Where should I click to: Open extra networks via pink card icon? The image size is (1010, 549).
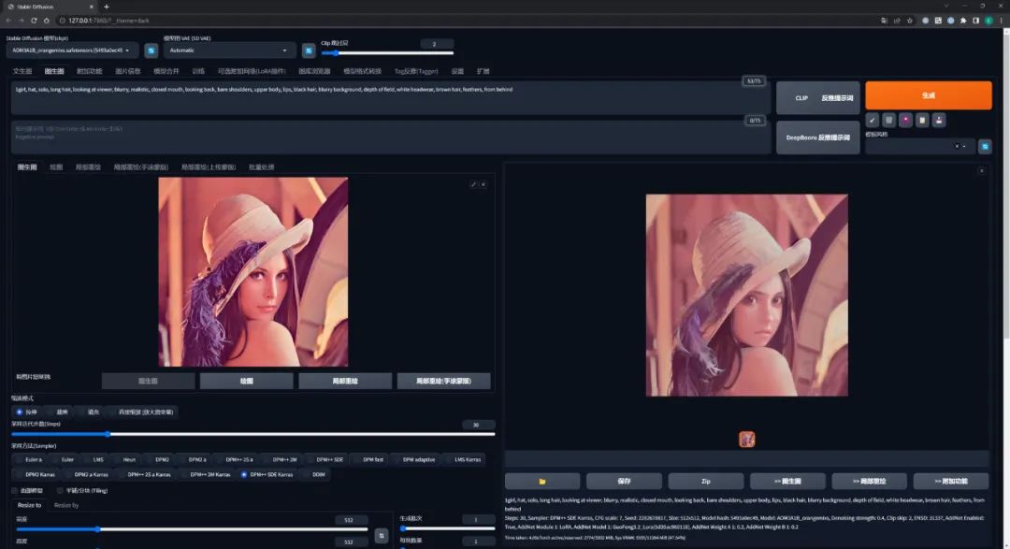pyautogui.click(x=905, y=120)
